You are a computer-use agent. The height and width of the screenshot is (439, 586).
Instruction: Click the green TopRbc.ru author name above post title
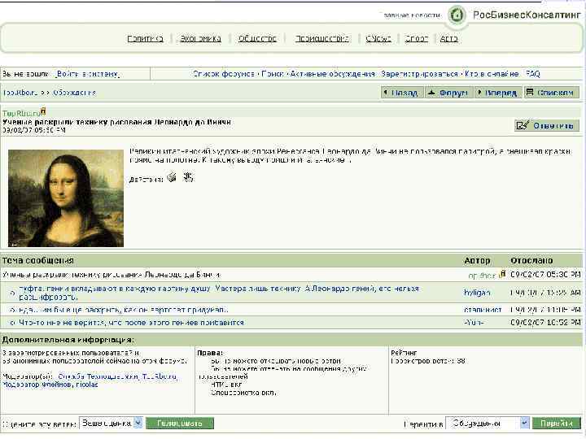click(x=21, y=113)
